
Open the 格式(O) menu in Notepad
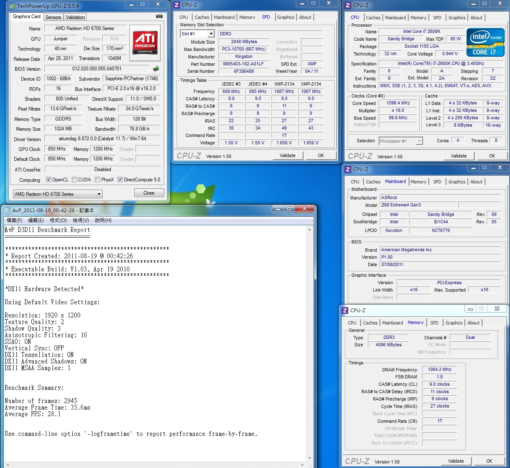pyautogui.click(x=58, y=220)
